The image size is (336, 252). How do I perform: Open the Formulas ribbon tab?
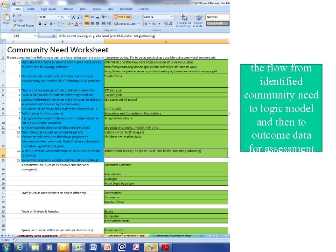(x=68, y=9)
